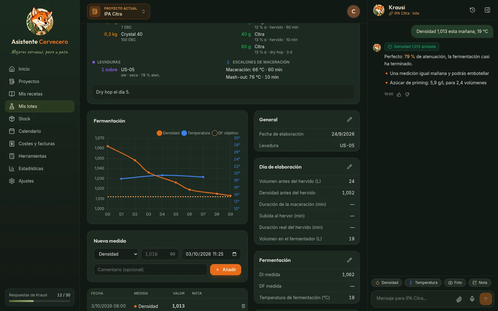The image size is (498, 311).
Task: Edit the General section with pencil icon
Action: [x=350, y=119]
